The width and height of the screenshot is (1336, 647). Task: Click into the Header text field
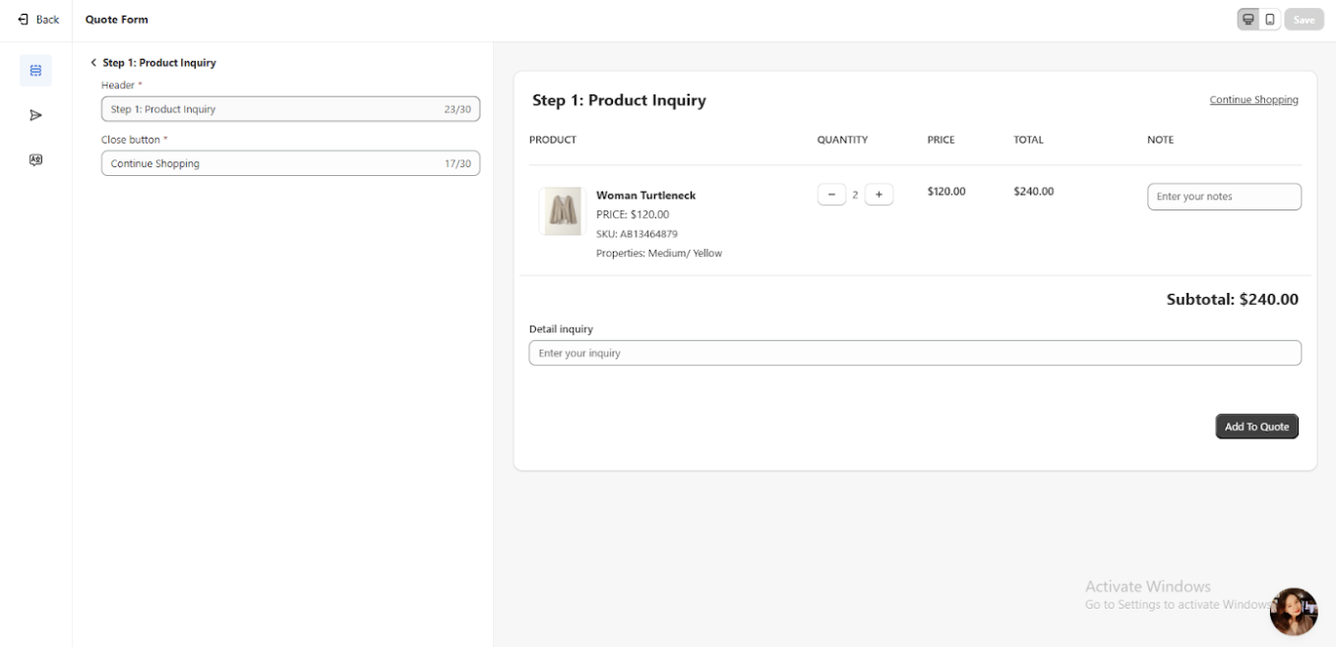click(275, 109)
